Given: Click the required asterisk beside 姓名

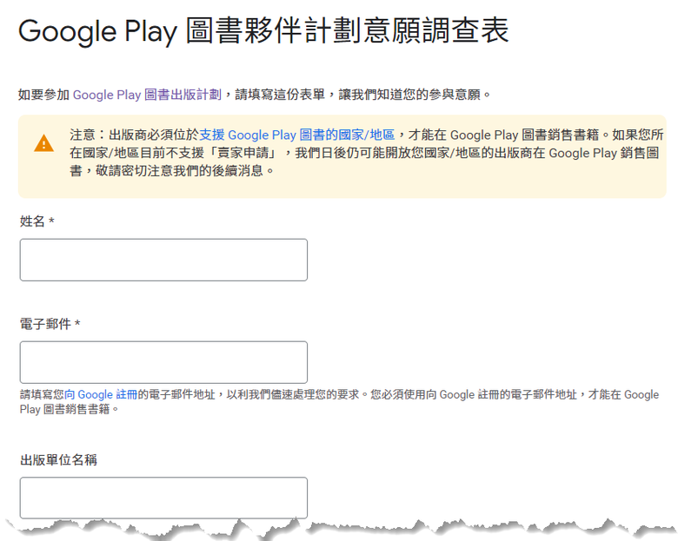Looking at the screenshot, I should (x=51, y=221).
